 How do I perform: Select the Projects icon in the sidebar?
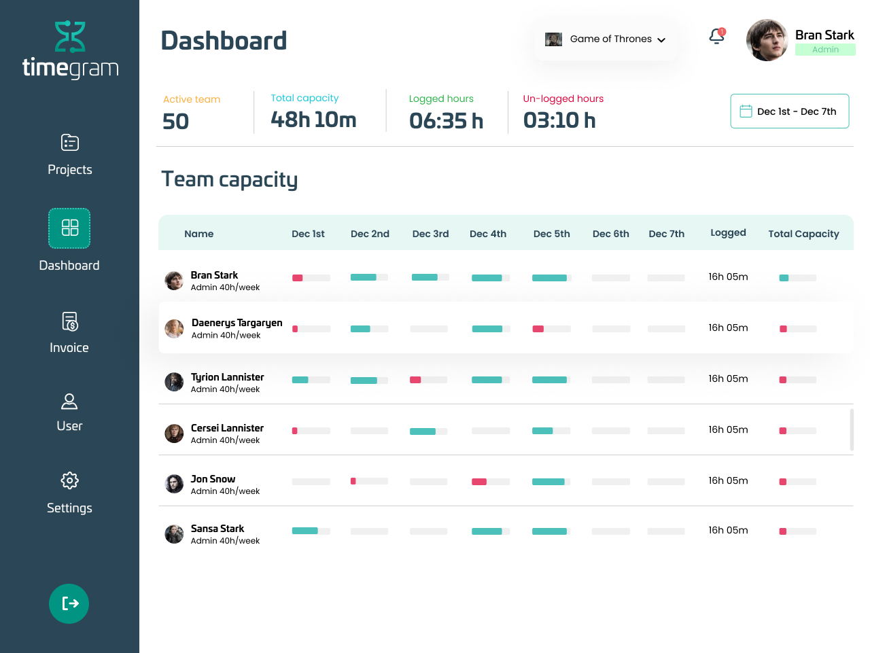point(69,143)
